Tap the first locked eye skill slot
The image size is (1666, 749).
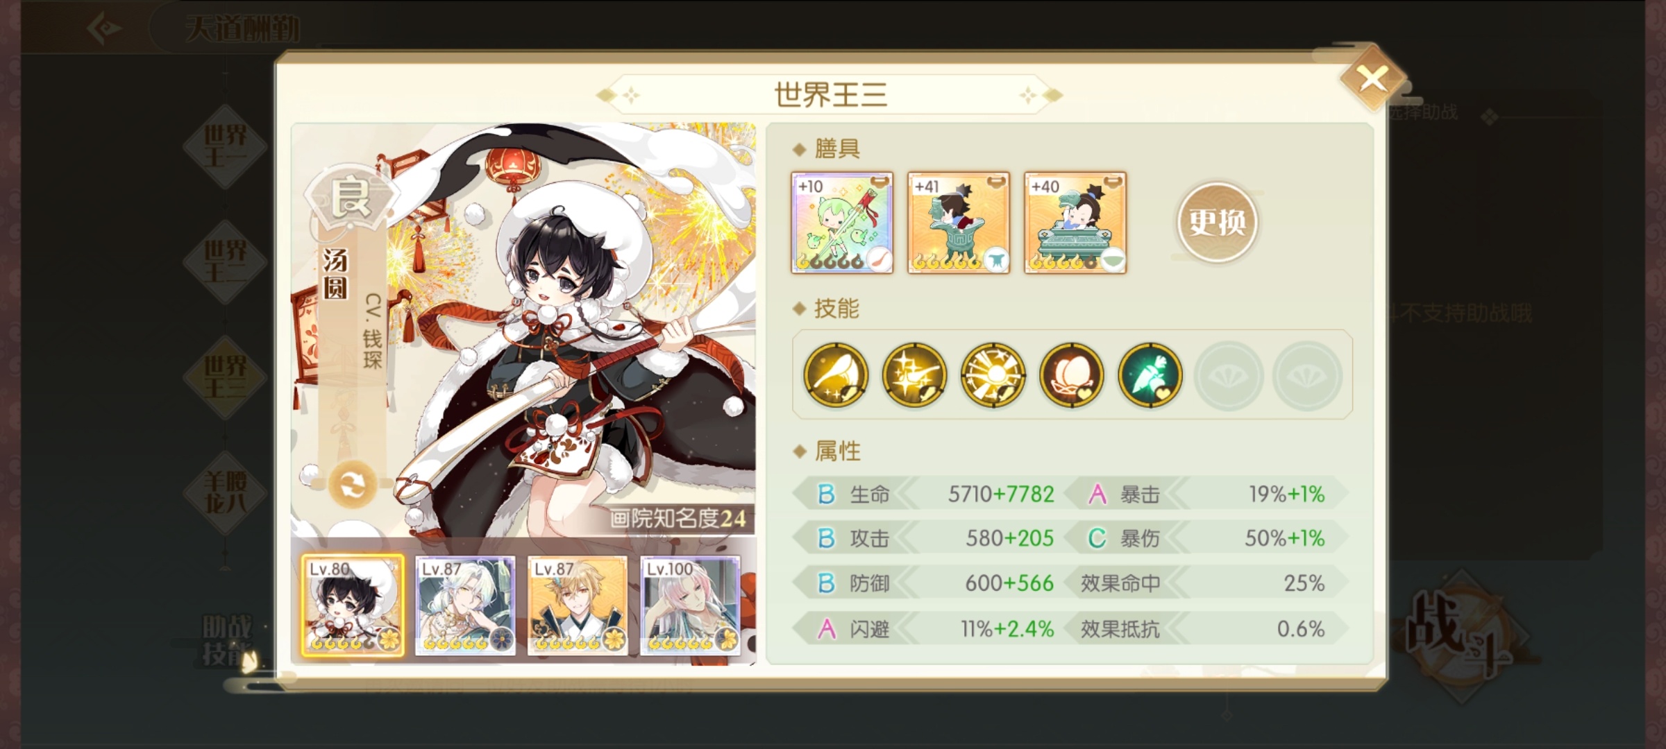coord(1228,374)
